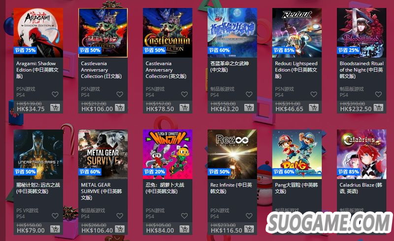Screen dimensions: 394x241
Task: Click the Castlevania Anniversary Collection English cover
Action: [167, 33]
